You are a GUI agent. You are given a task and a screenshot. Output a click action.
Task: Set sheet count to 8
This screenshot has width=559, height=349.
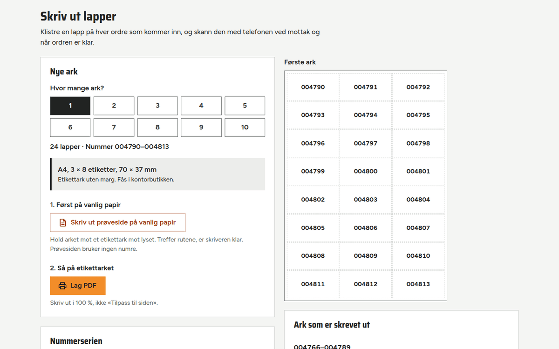[157, 128]
